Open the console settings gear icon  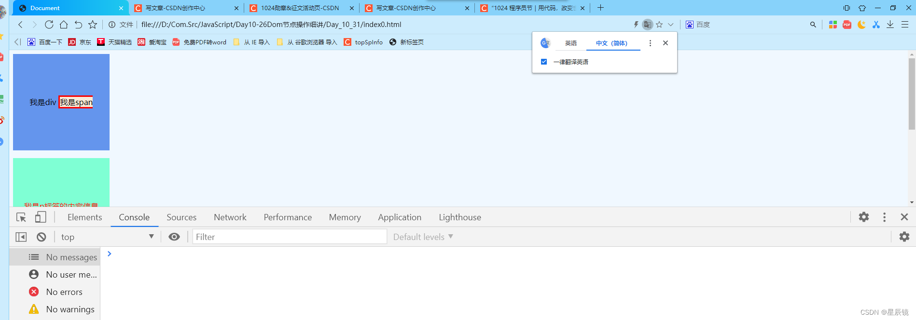pos(904,237)
